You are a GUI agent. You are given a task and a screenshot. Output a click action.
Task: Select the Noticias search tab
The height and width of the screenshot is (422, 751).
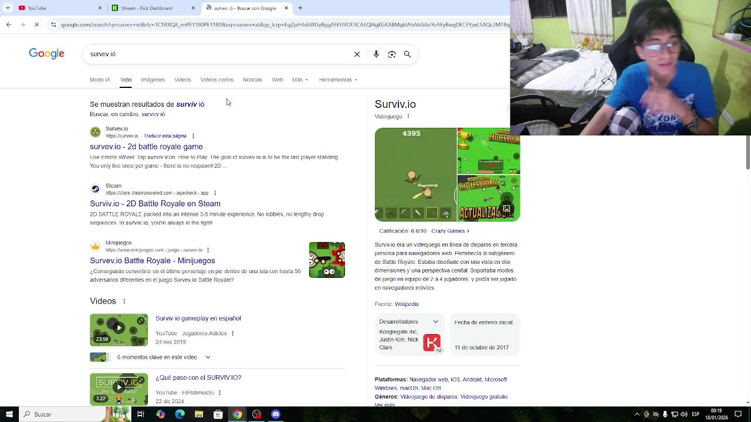(x=252, y=80)
